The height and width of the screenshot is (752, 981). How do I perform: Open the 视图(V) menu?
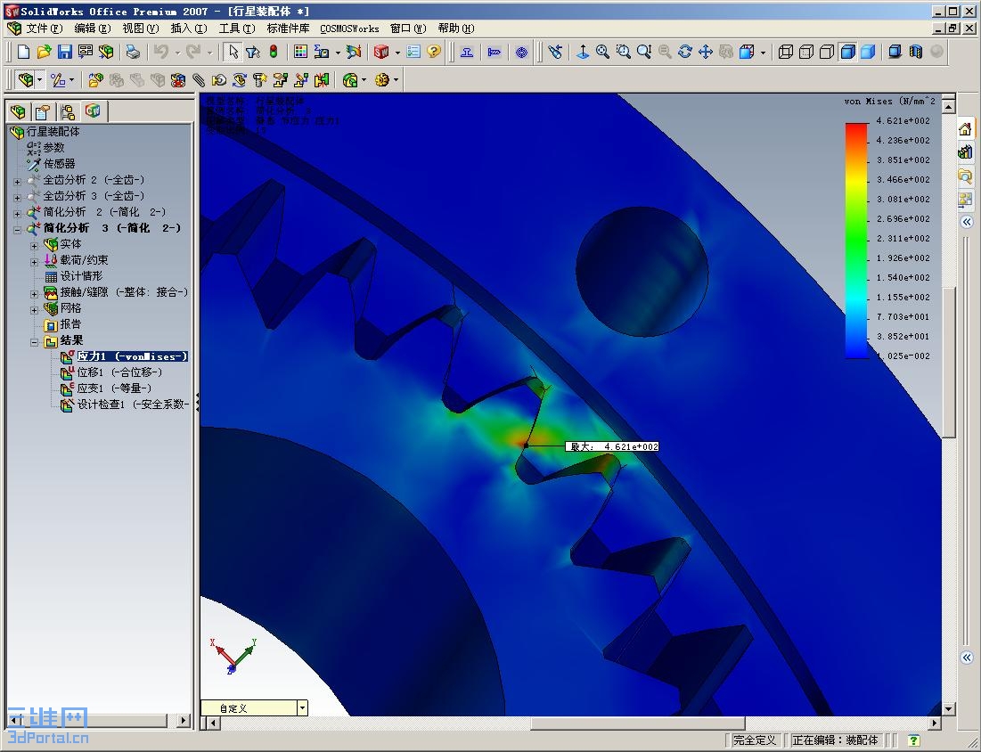pos(140,29)
